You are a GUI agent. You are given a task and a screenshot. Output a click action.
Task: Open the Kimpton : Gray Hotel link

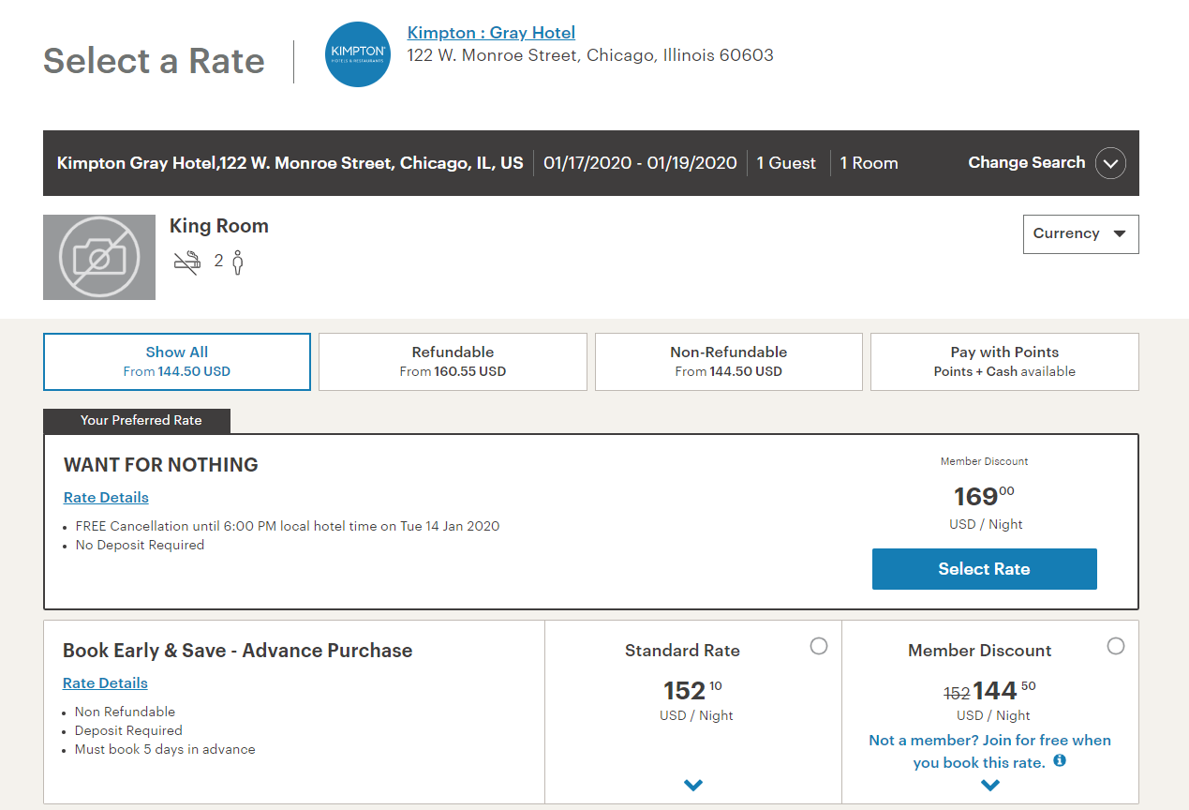pos(491,33)
